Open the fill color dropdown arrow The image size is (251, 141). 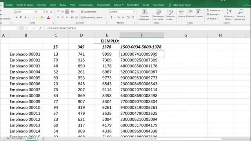[45, 17]
